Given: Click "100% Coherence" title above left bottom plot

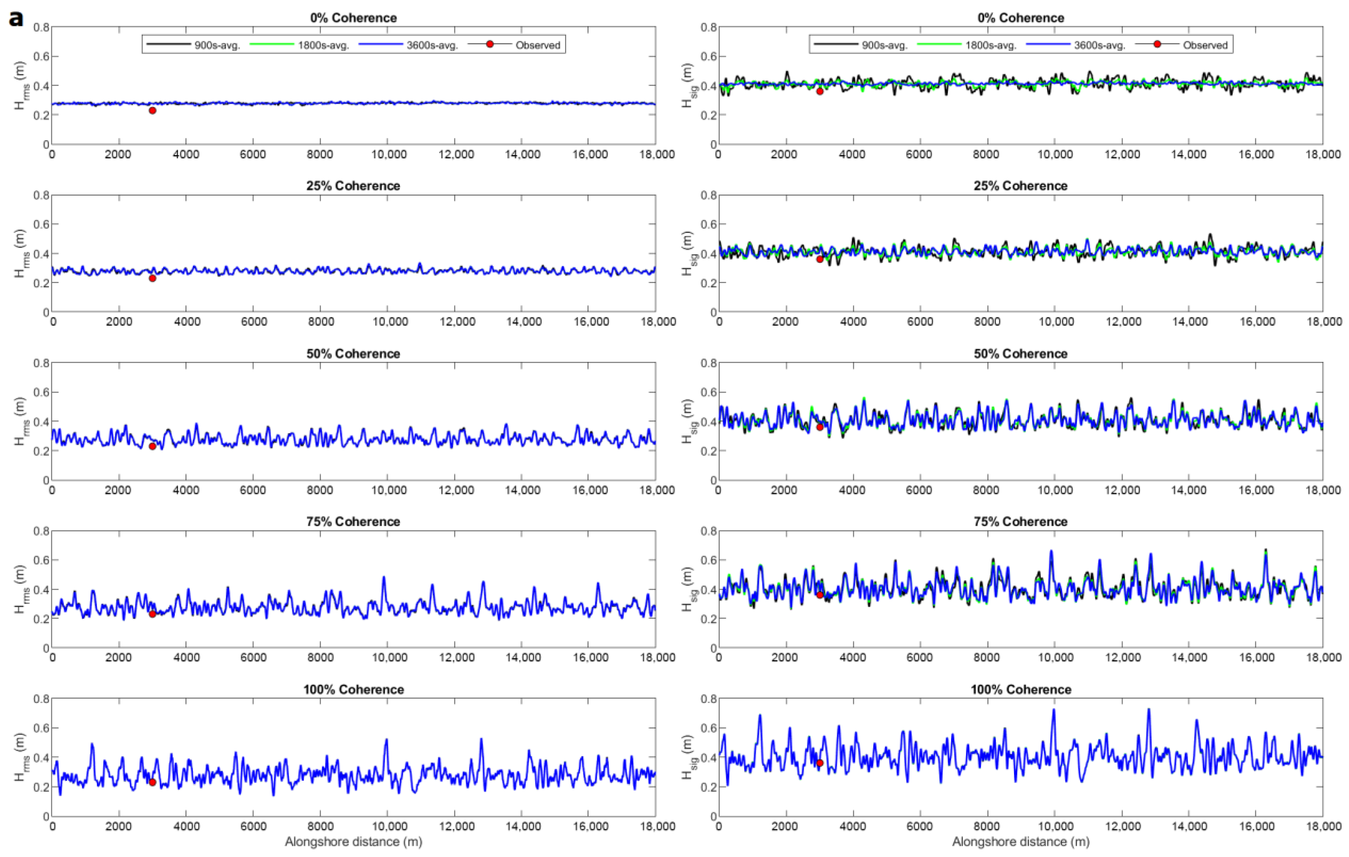Looking at the screenshot, I should (x=353, y=690).
